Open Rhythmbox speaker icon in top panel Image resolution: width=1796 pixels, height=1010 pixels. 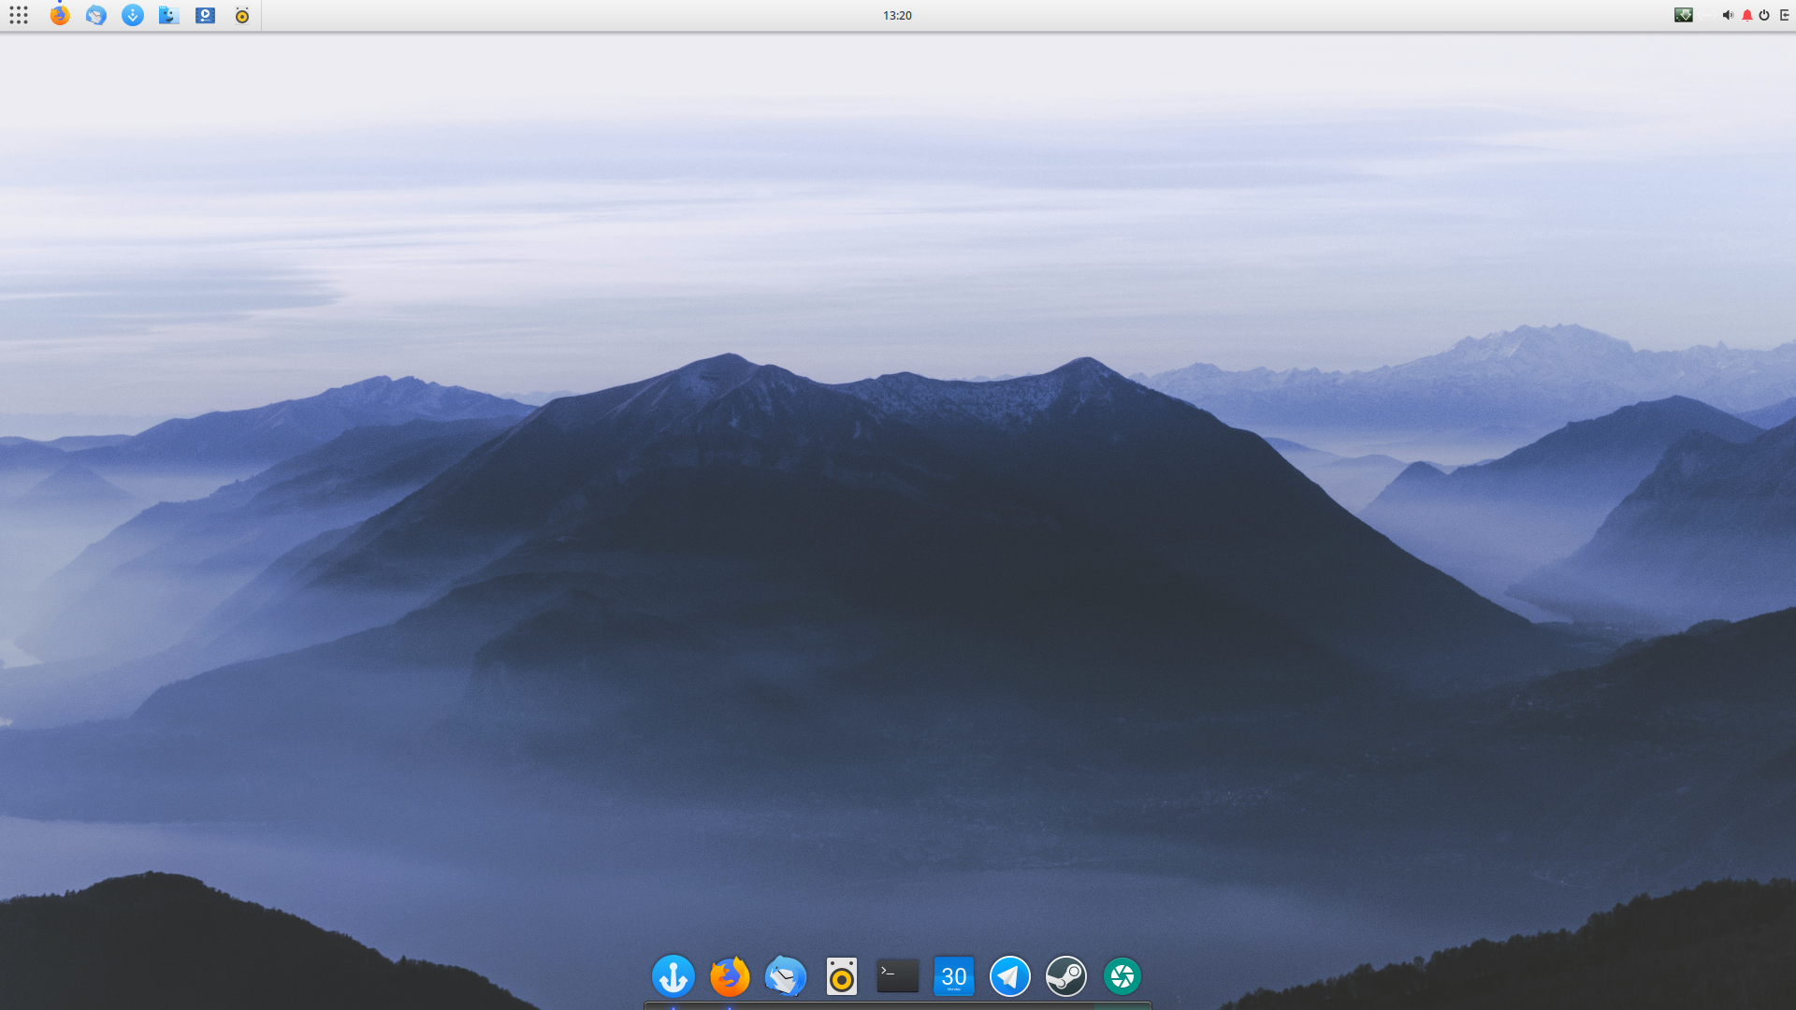coord(242,15)
